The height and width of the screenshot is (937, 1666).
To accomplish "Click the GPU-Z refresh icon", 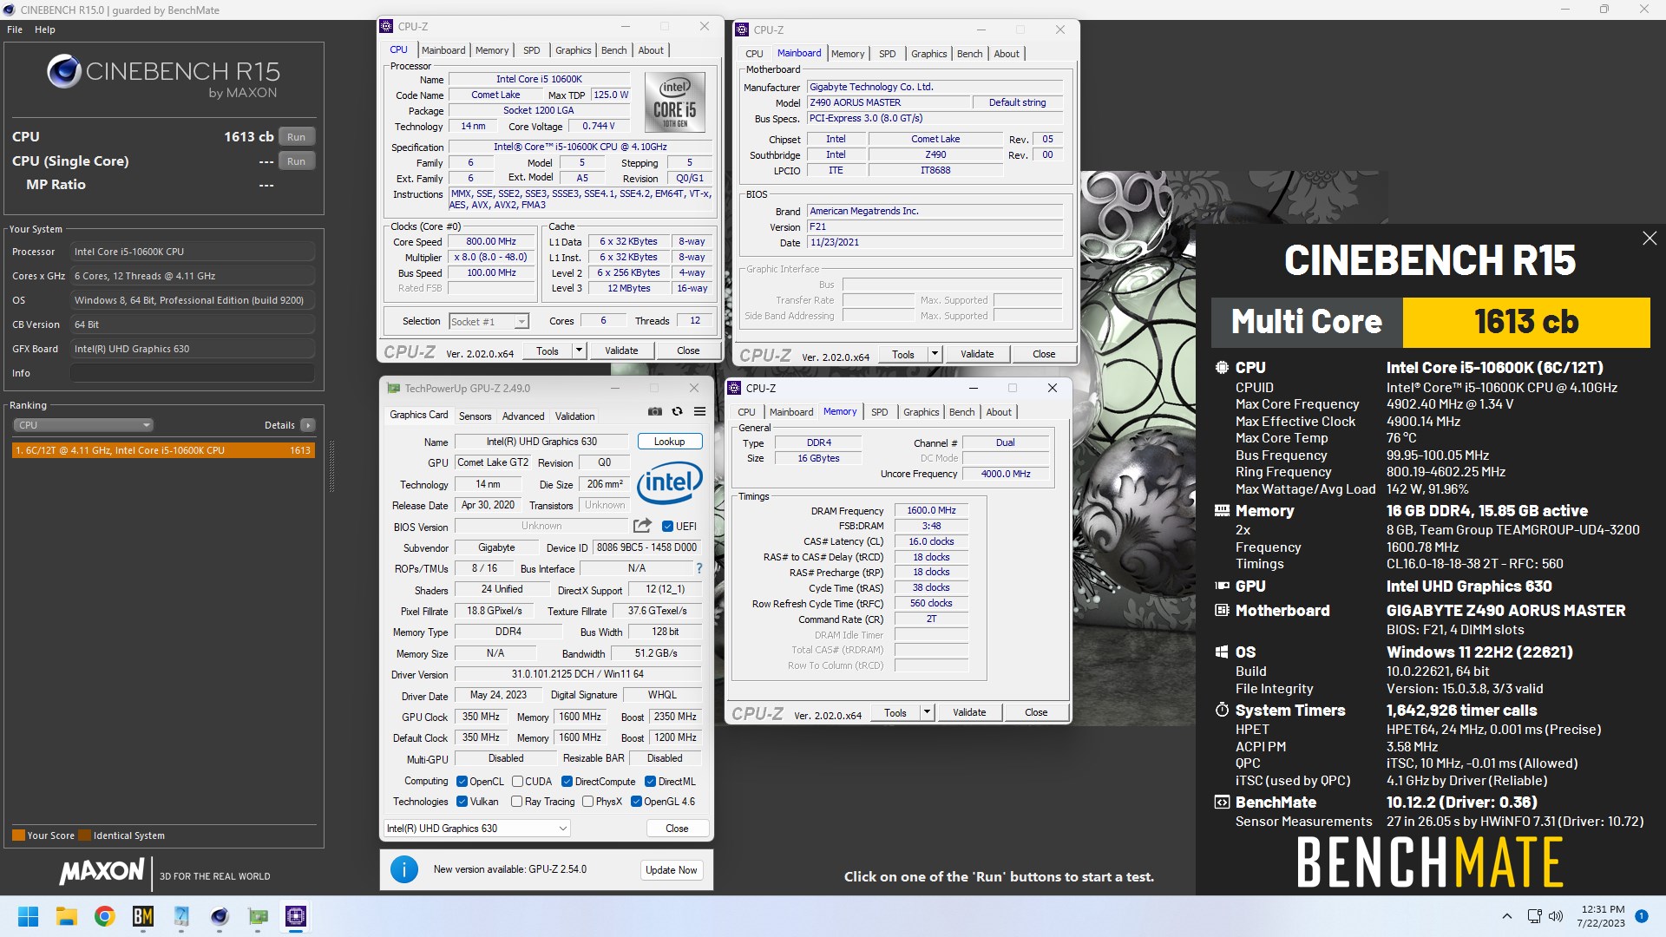I will tap(678, 411).
